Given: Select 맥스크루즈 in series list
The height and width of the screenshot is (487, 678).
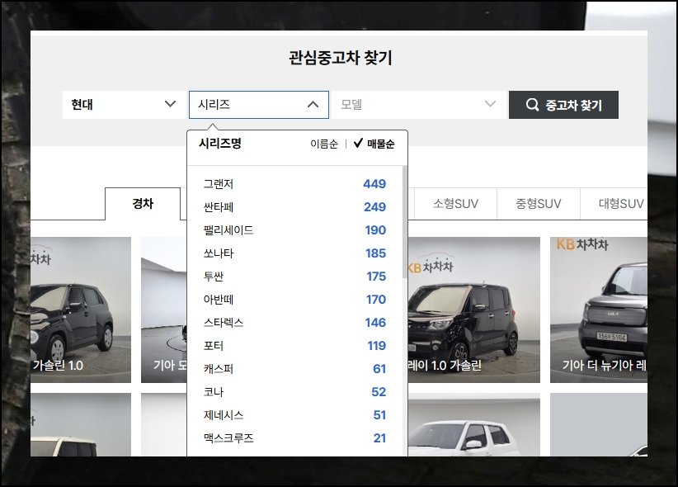Looking at the screenshot, I should (294, 438).
